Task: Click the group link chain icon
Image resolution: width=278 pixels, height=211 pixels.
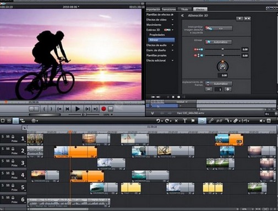Action: (211, 121)
